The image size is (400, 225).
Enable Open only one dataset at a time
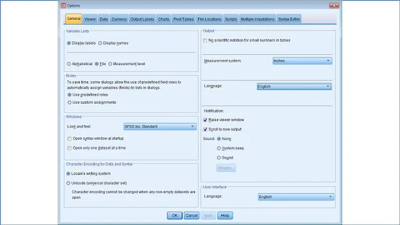(69, 148)
